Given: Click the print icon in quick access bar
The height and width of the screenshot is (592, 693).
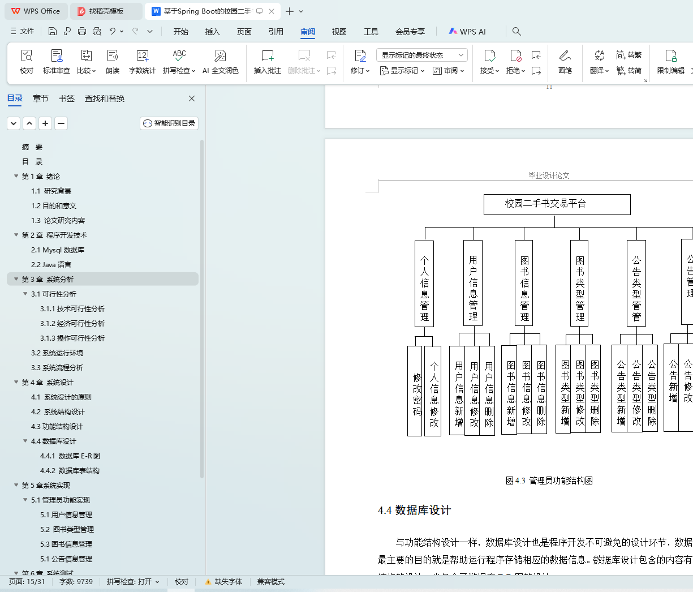Looking at the screenshot, I should click(82, 31).
